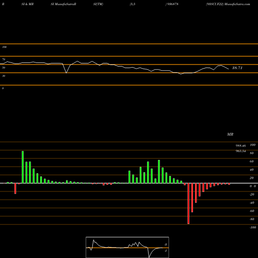Click the MR axis label '-60'
Screen dimensions: 258x258
click(252, 211)
